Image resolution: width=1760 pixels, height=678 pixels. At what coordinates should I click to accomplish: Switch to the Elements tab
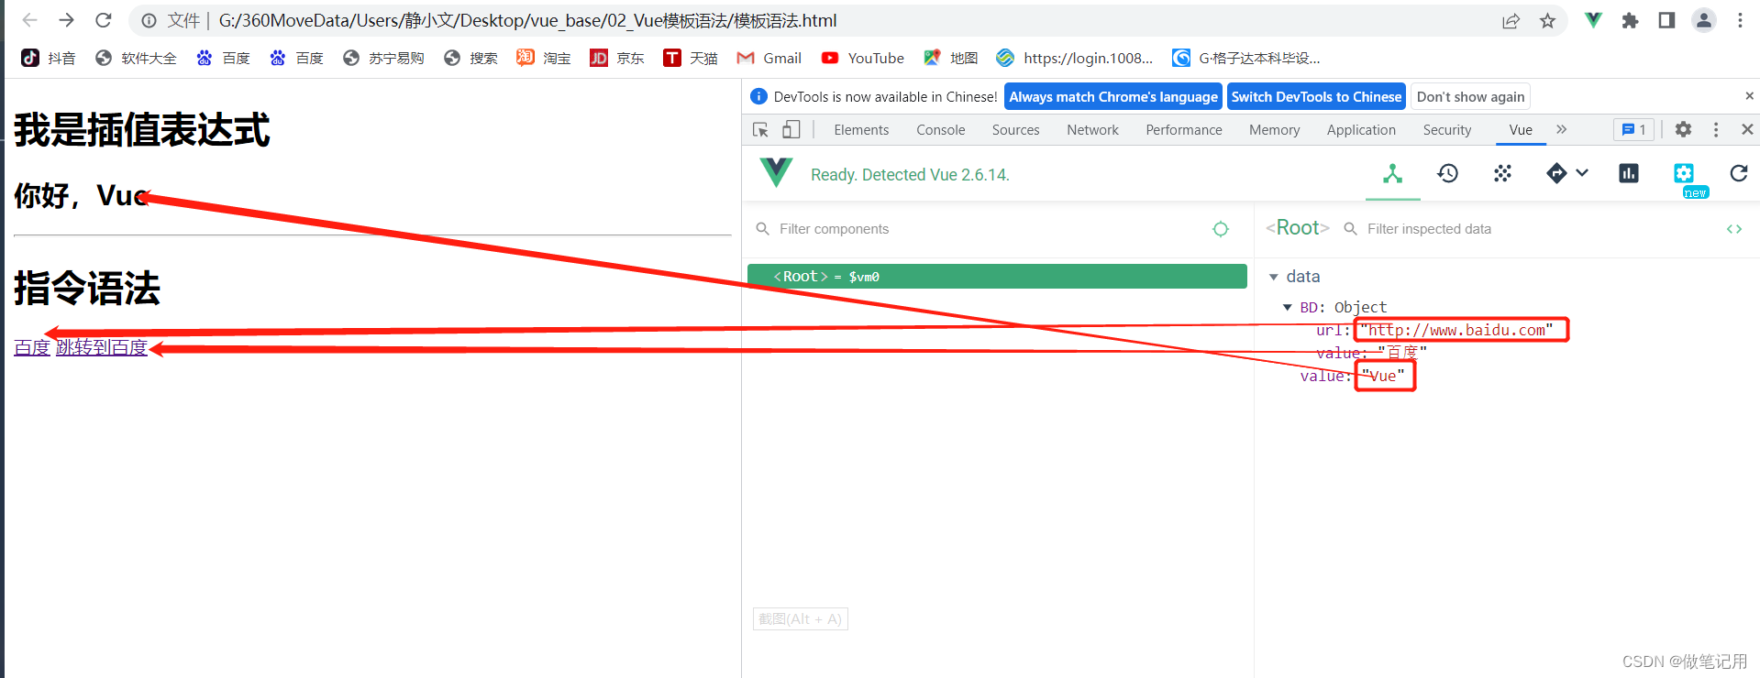click(x=861, y=130)
